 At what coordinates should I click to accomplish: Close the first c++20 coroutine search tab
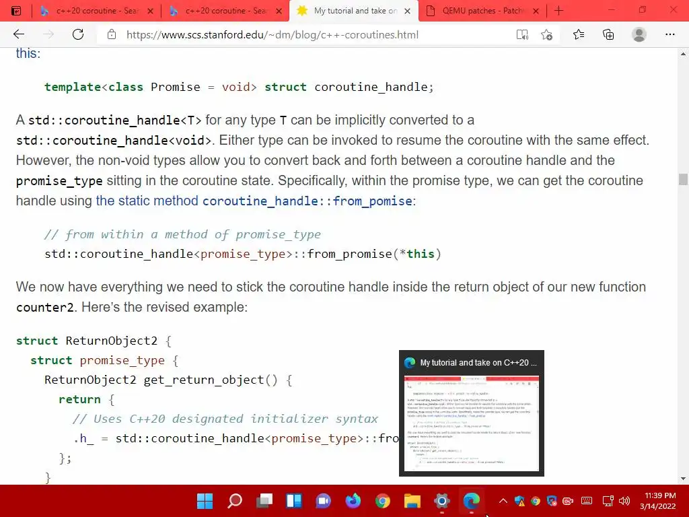point(150,11)
